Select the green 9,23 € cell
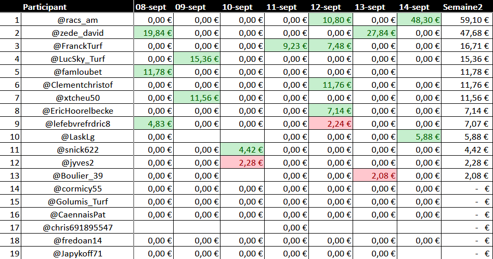This screenshot has height=259, width=493. point(287,46)
